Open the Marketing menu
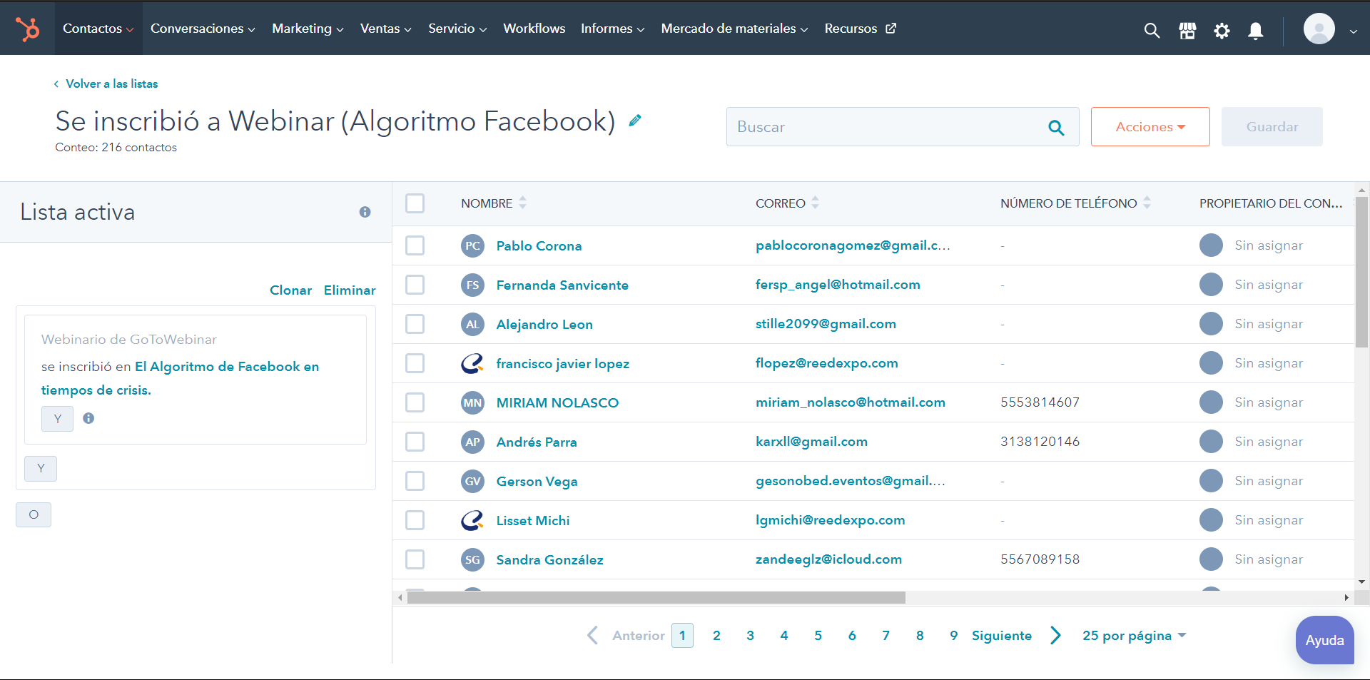1370x680 pixels. tap(307, 29)
